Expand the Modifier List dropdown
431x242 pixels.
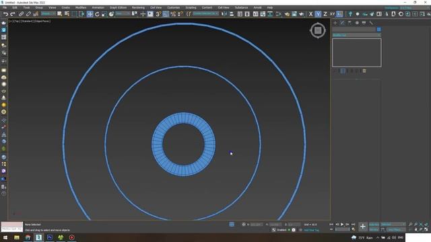tap(356, 35)
